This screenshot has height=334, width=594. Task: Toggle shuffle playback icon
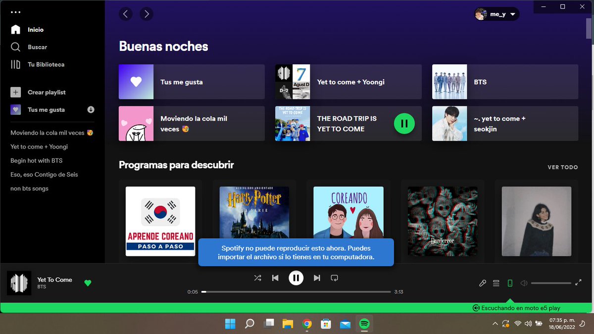257,278
